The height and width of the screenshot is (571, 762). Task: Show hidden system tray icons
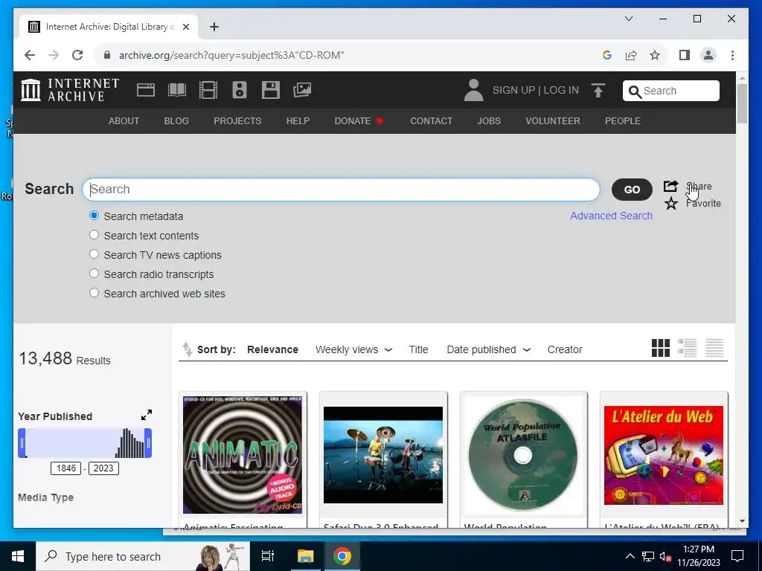click(x=630, y=556)
